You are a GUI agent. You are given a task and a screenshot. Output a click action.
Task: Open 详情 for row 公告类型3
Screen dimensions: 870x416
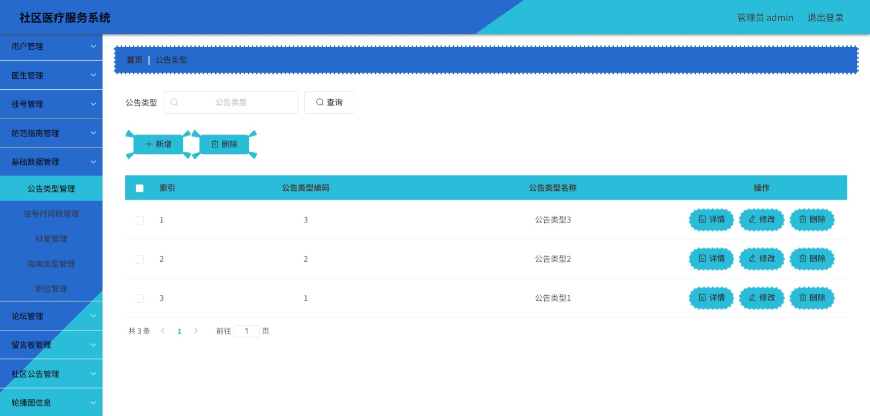click(x=711, y=219)
